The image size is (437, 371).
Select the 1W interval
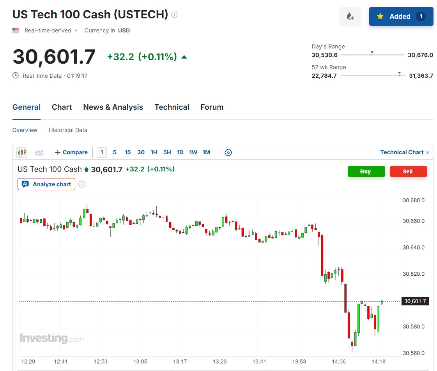[193, 152]
